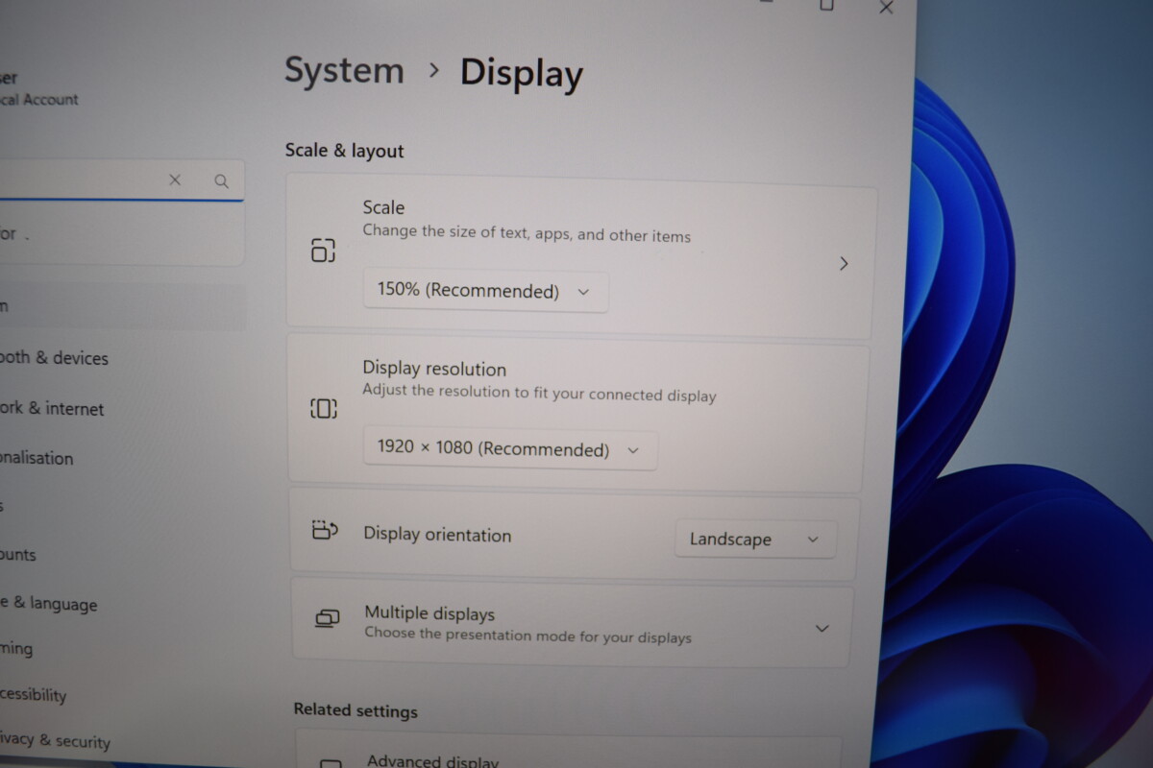Select Accounts in the sidebar
The image size is (1153, 768).
pyautogui.click(x=18, y=554)
